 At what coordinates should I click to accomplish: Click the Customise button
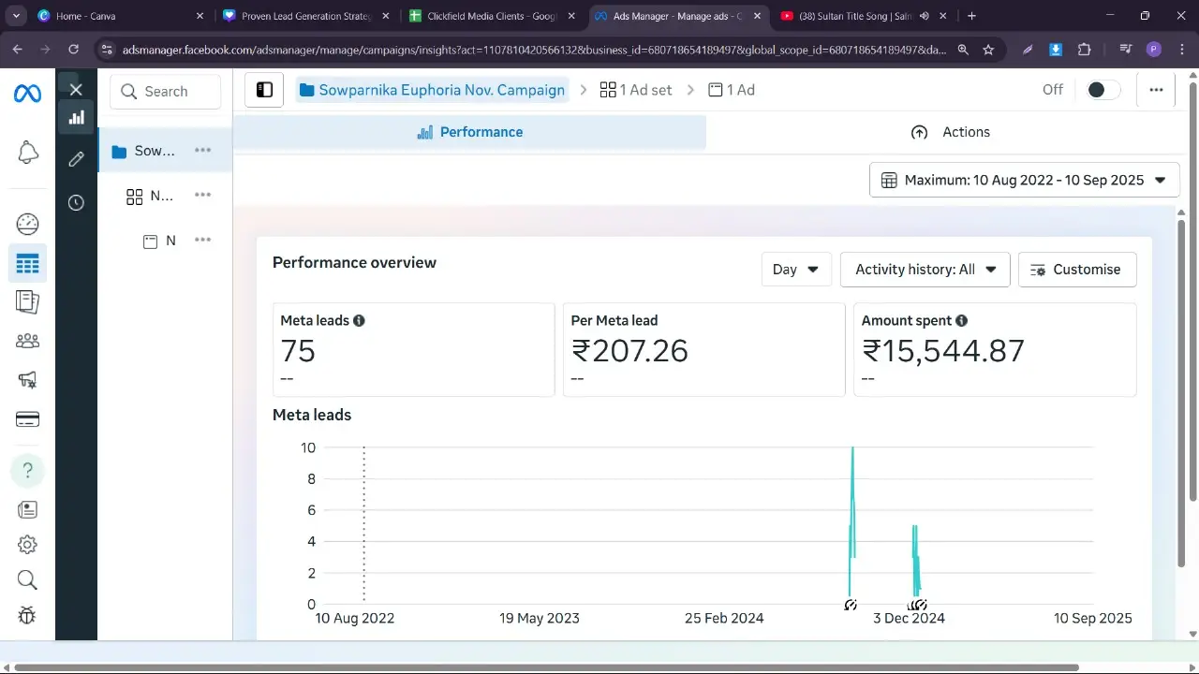1076,270
